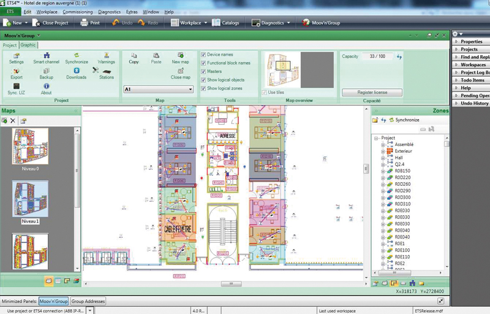
Task: Select the Niveau 1 map thumbnail
Action: [30, 199]
